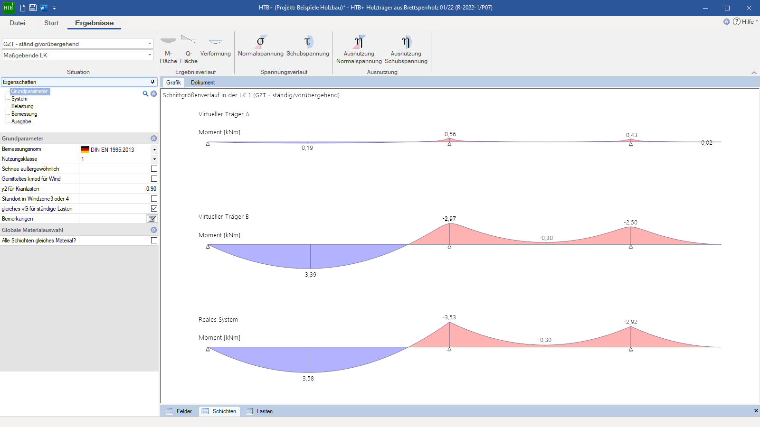Open the quick access toolbar customize arrow
The width and height of the screenshot is (760, 427).
tap(55, 8)
